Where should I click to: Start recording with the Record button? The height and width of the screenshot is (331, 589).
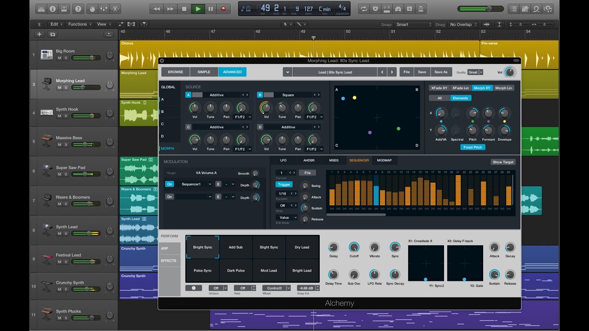(224, 9)
